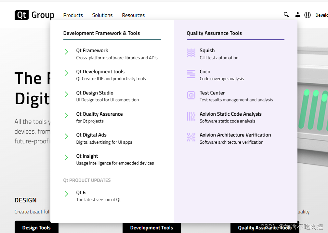Click green chevron beside Qt Framework
Image resolution: width=328 pixels, height=233 pixels.
coord(66,52)
